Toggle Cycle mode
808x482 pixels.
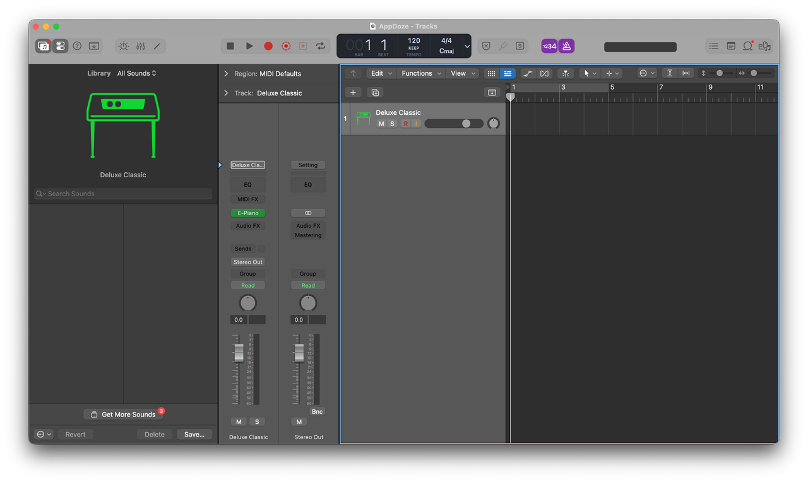click(321, 46)
